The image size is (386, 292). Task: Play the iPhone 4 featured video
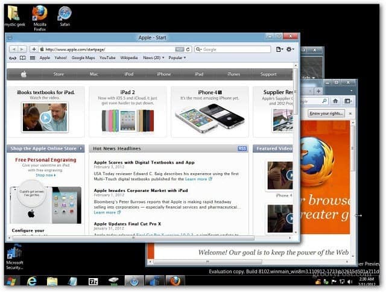click(280, 176)
